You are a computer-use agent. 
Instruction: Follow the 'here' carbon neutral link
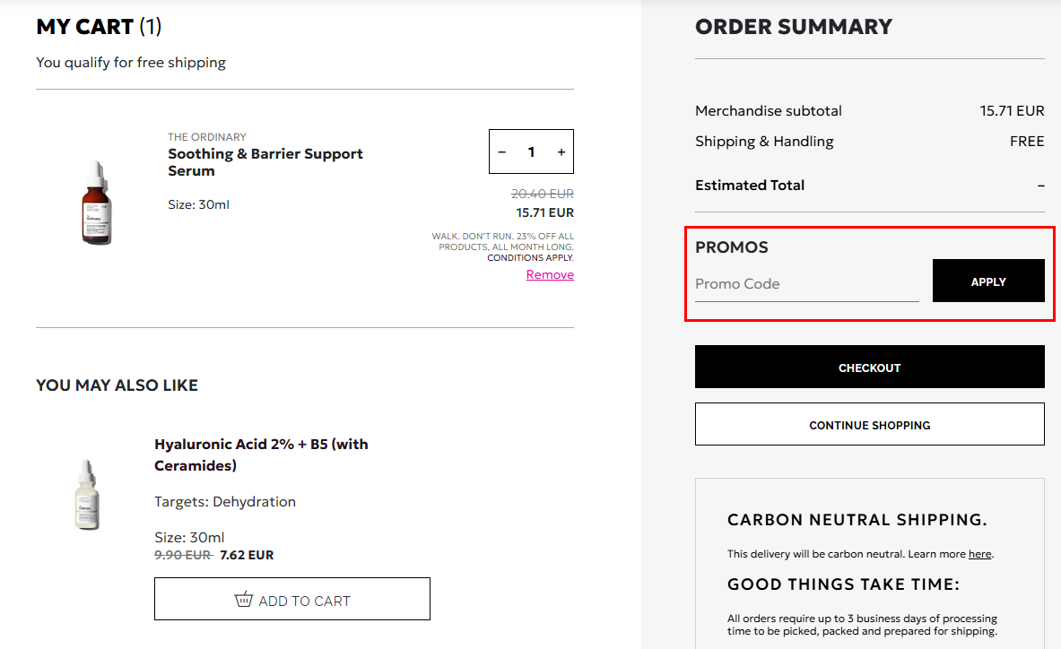tap(979, 554)
